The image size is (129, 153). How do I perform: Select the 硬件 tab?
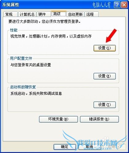pyautogui.click(x=44, y=14)
